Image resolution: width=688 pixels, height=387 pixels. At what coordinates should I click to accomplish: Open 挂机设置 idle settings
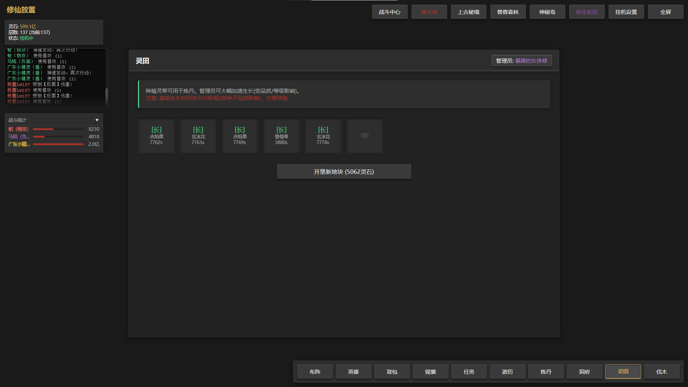coord(626,12)
